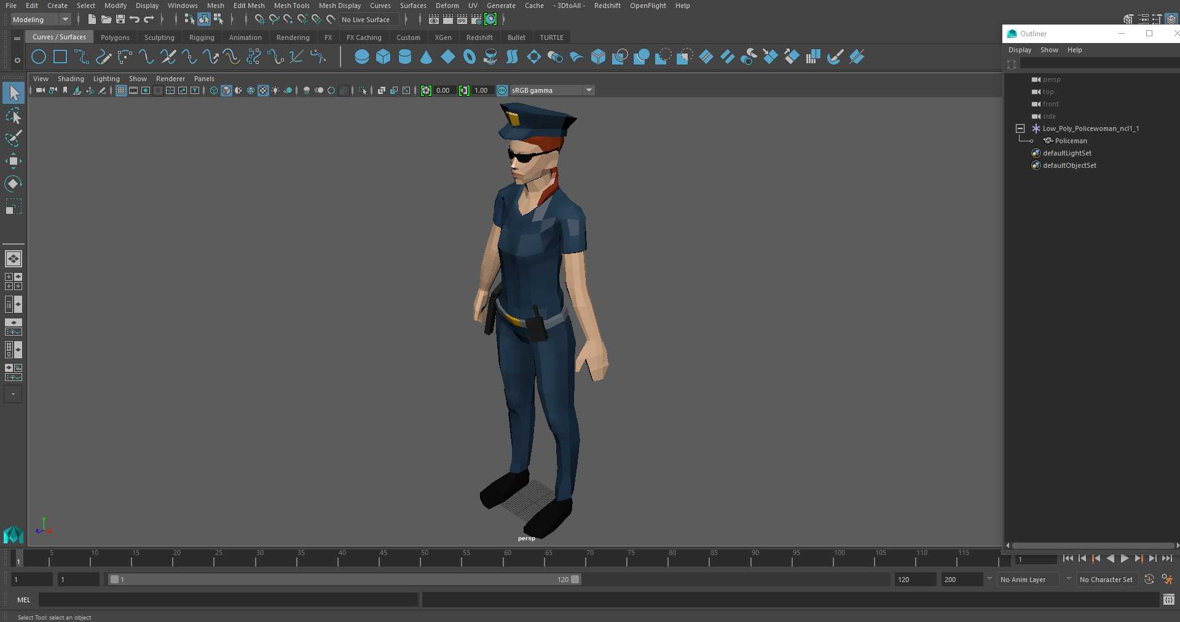The width and height of the screenshot is (1180, 622).
Task: Create a NURBS Cube from shelf
Action: tap(383, 57)
